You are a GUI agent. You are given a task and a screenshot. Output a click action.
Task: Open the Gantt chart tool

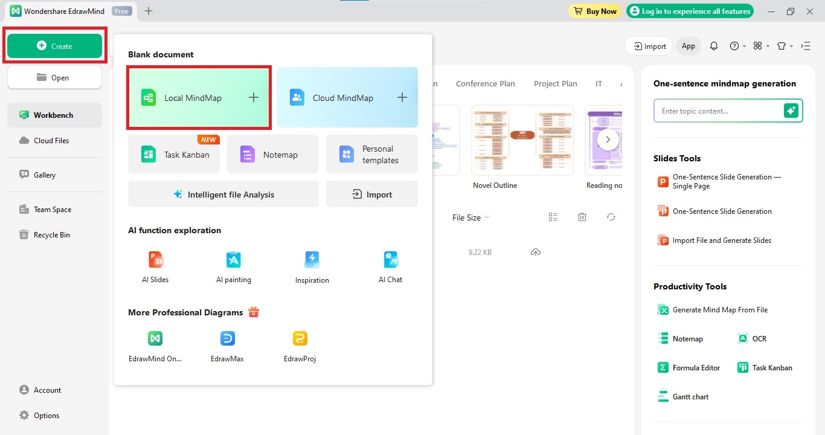pyautogui.click(x=683, y=396)
